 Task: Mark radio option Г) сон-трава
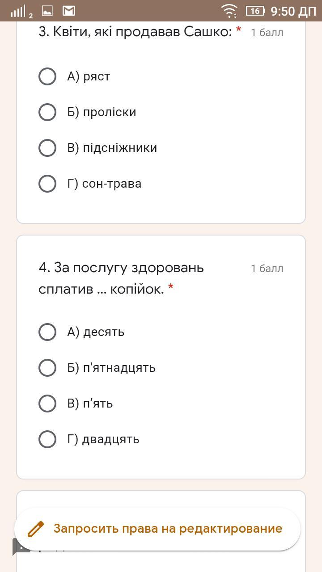[x=47, y=184]
